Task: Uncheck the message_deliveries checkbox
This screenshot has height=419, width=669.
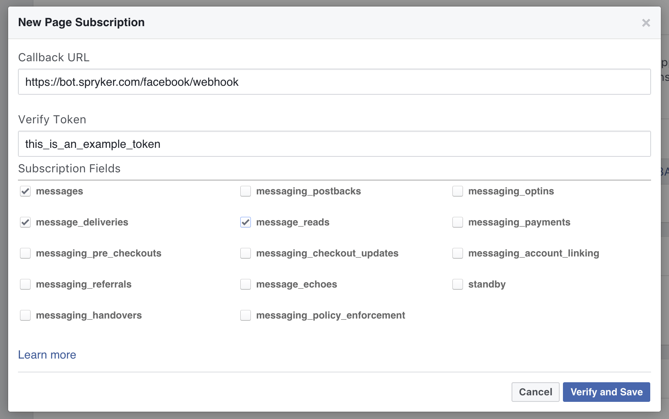Action: tap(25, 222)
